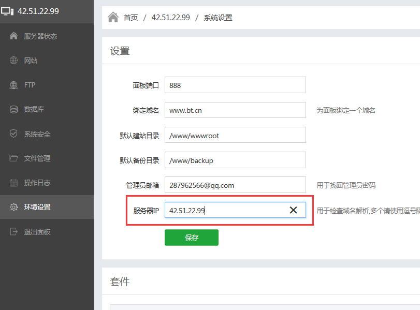420x310 pixels.
Task: Click the shield icon for 系统安全
Action: click(x=13, y=134)
